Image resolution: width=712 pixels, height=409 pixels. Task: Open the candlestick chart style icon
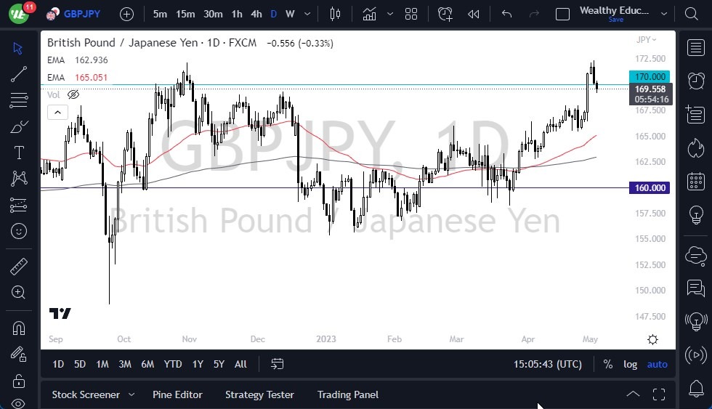click(x=334, y=14)
